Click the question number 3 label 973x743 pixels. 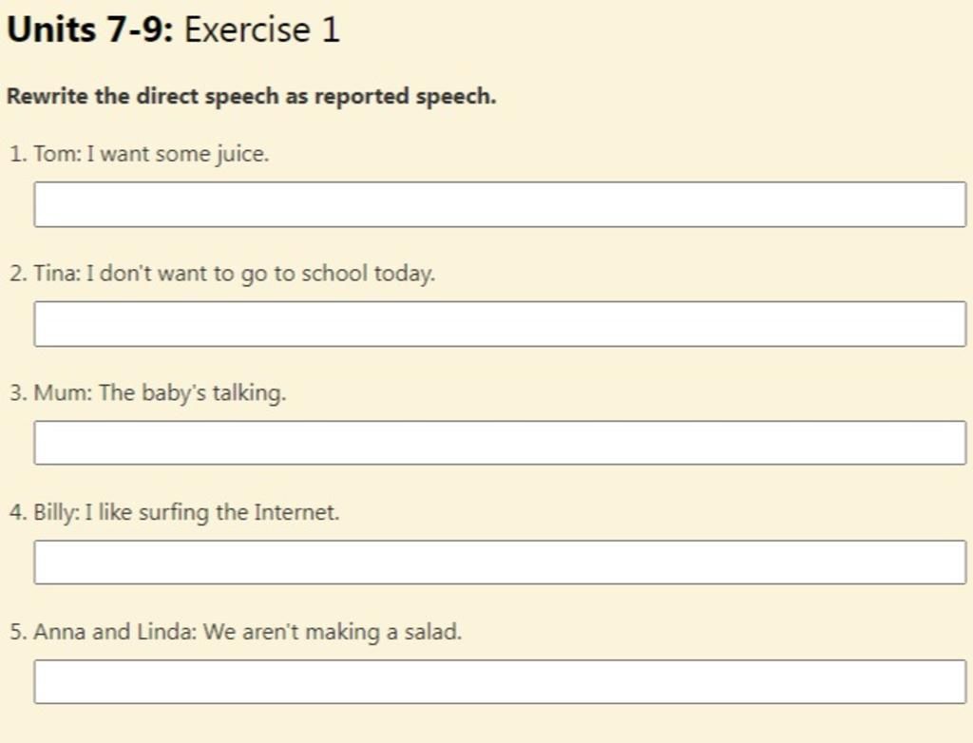(18, 393)
